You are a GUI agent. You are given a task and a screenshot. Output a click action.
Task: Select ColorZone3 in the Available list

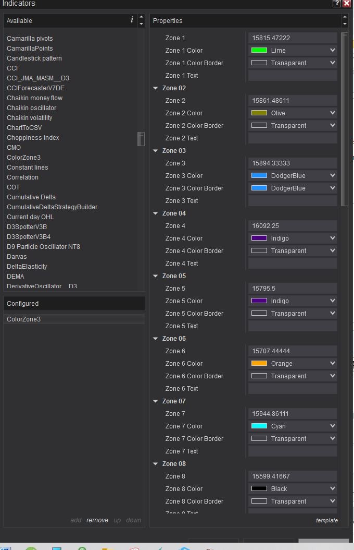pyautogui.click(x=23, y=158)
